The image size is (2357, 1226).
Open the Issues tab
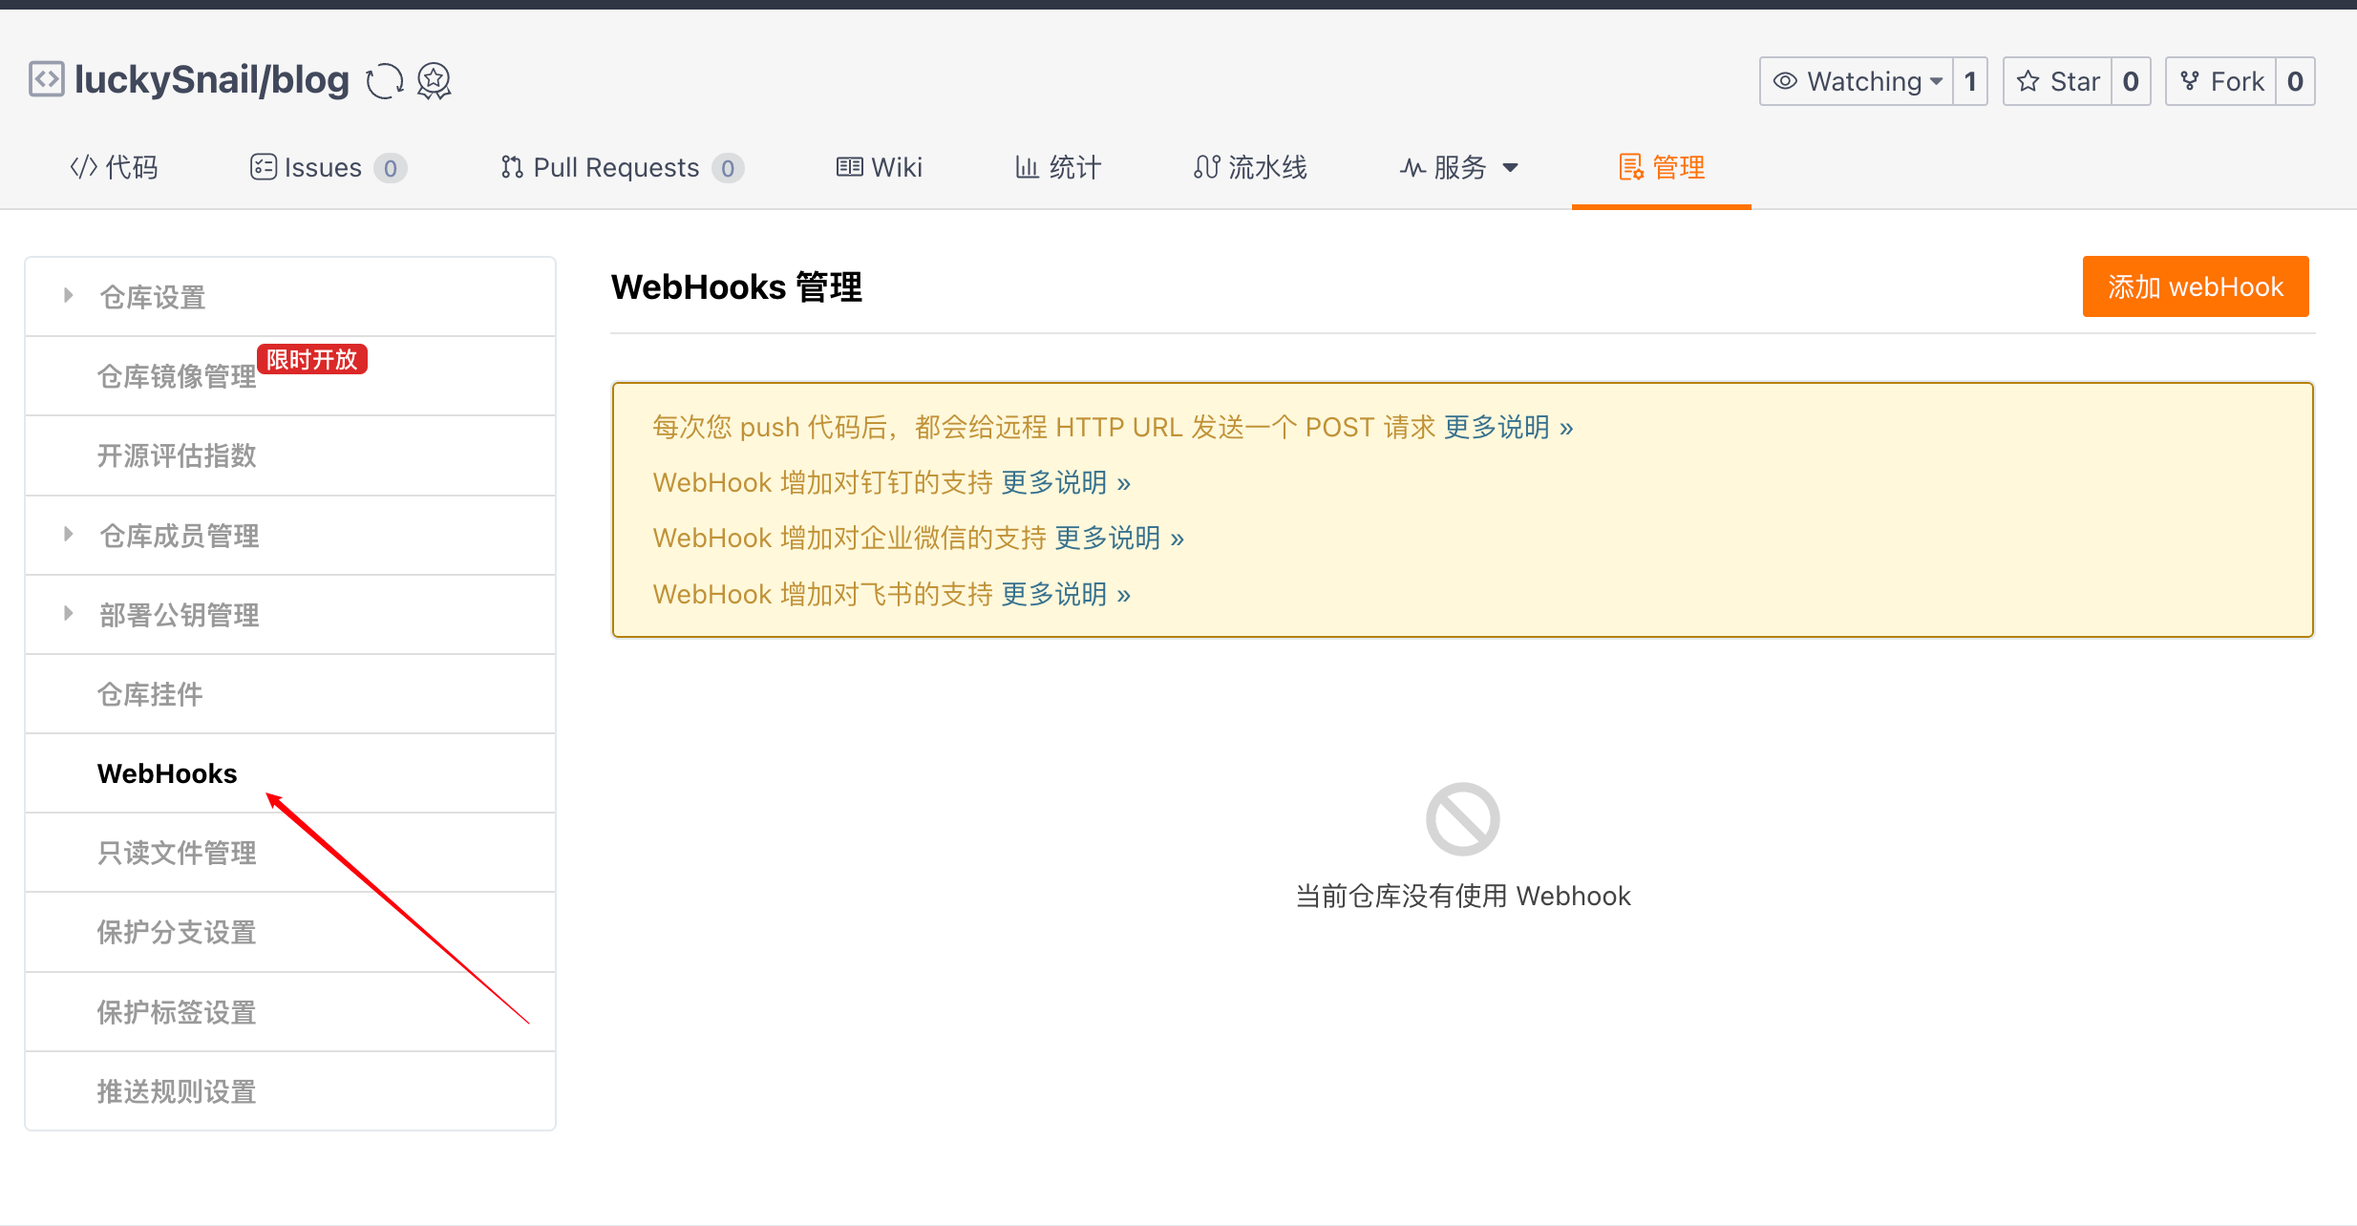point(322,167)
